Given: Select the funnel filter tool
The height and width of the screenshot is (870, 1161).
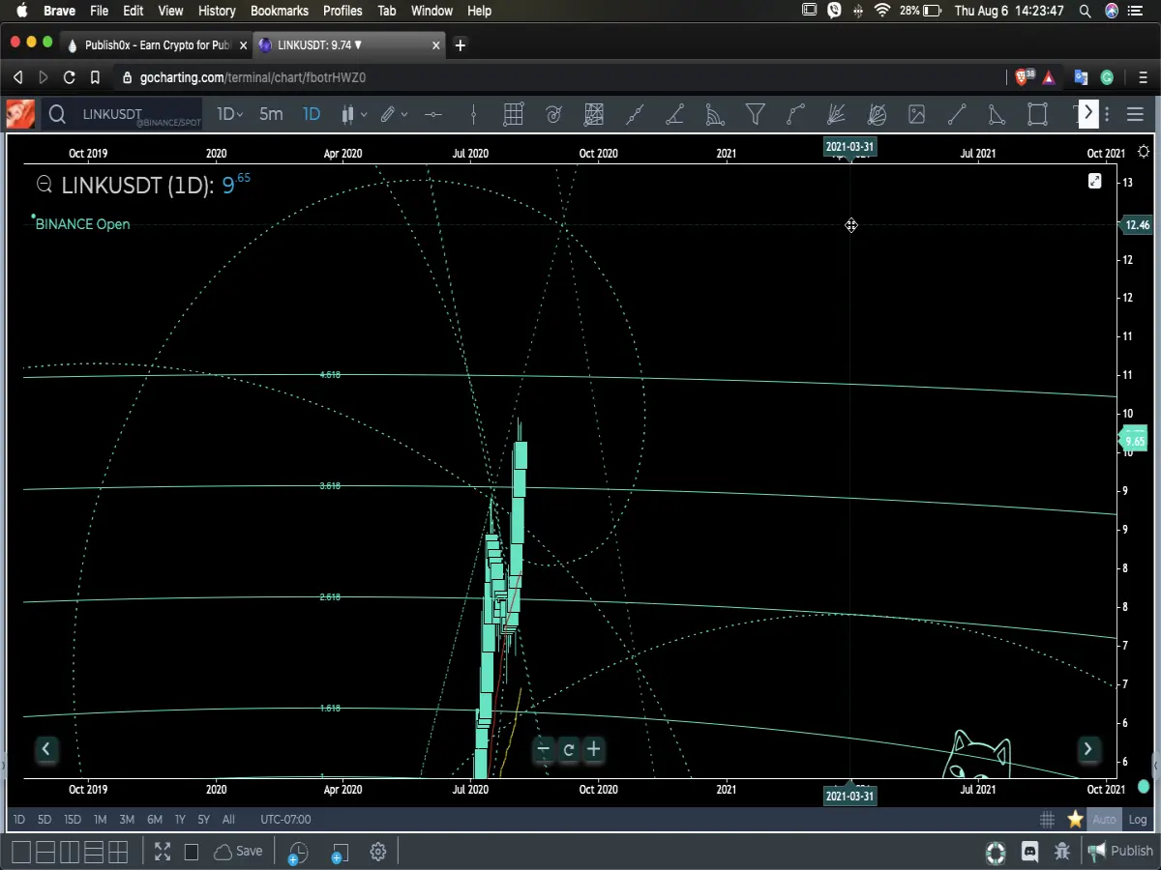Looking at the screenshot, I should pos(756,114).
